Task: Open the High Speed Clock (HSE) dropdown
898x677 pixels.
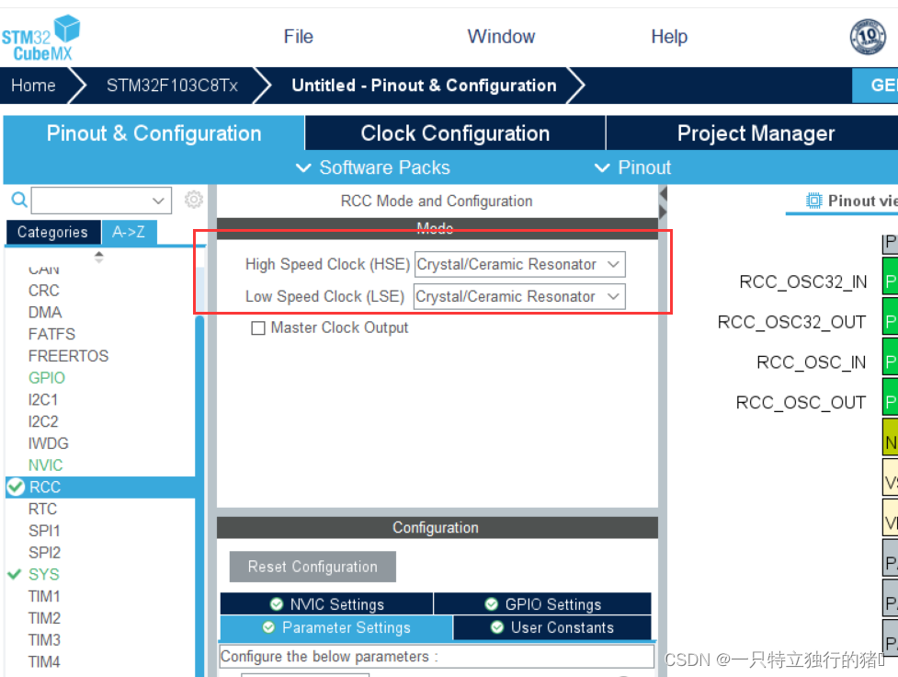Action: pyautogui.click(x=519, y=264)
